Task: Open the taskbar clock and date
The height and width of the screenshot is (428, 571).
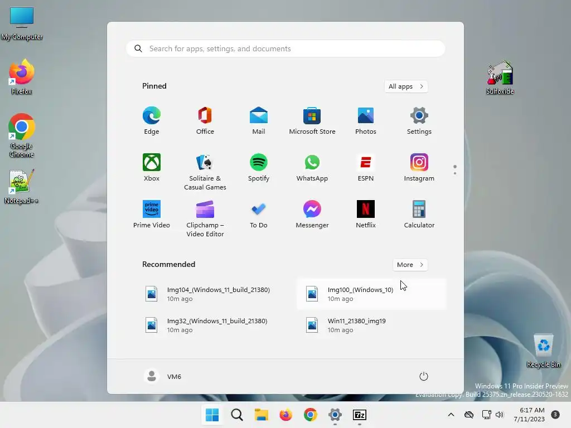Action: click(529, 415)
